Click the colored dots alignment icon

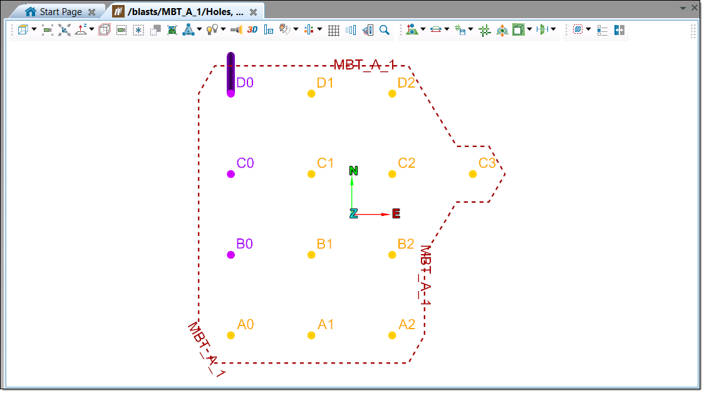pos(309,30)
